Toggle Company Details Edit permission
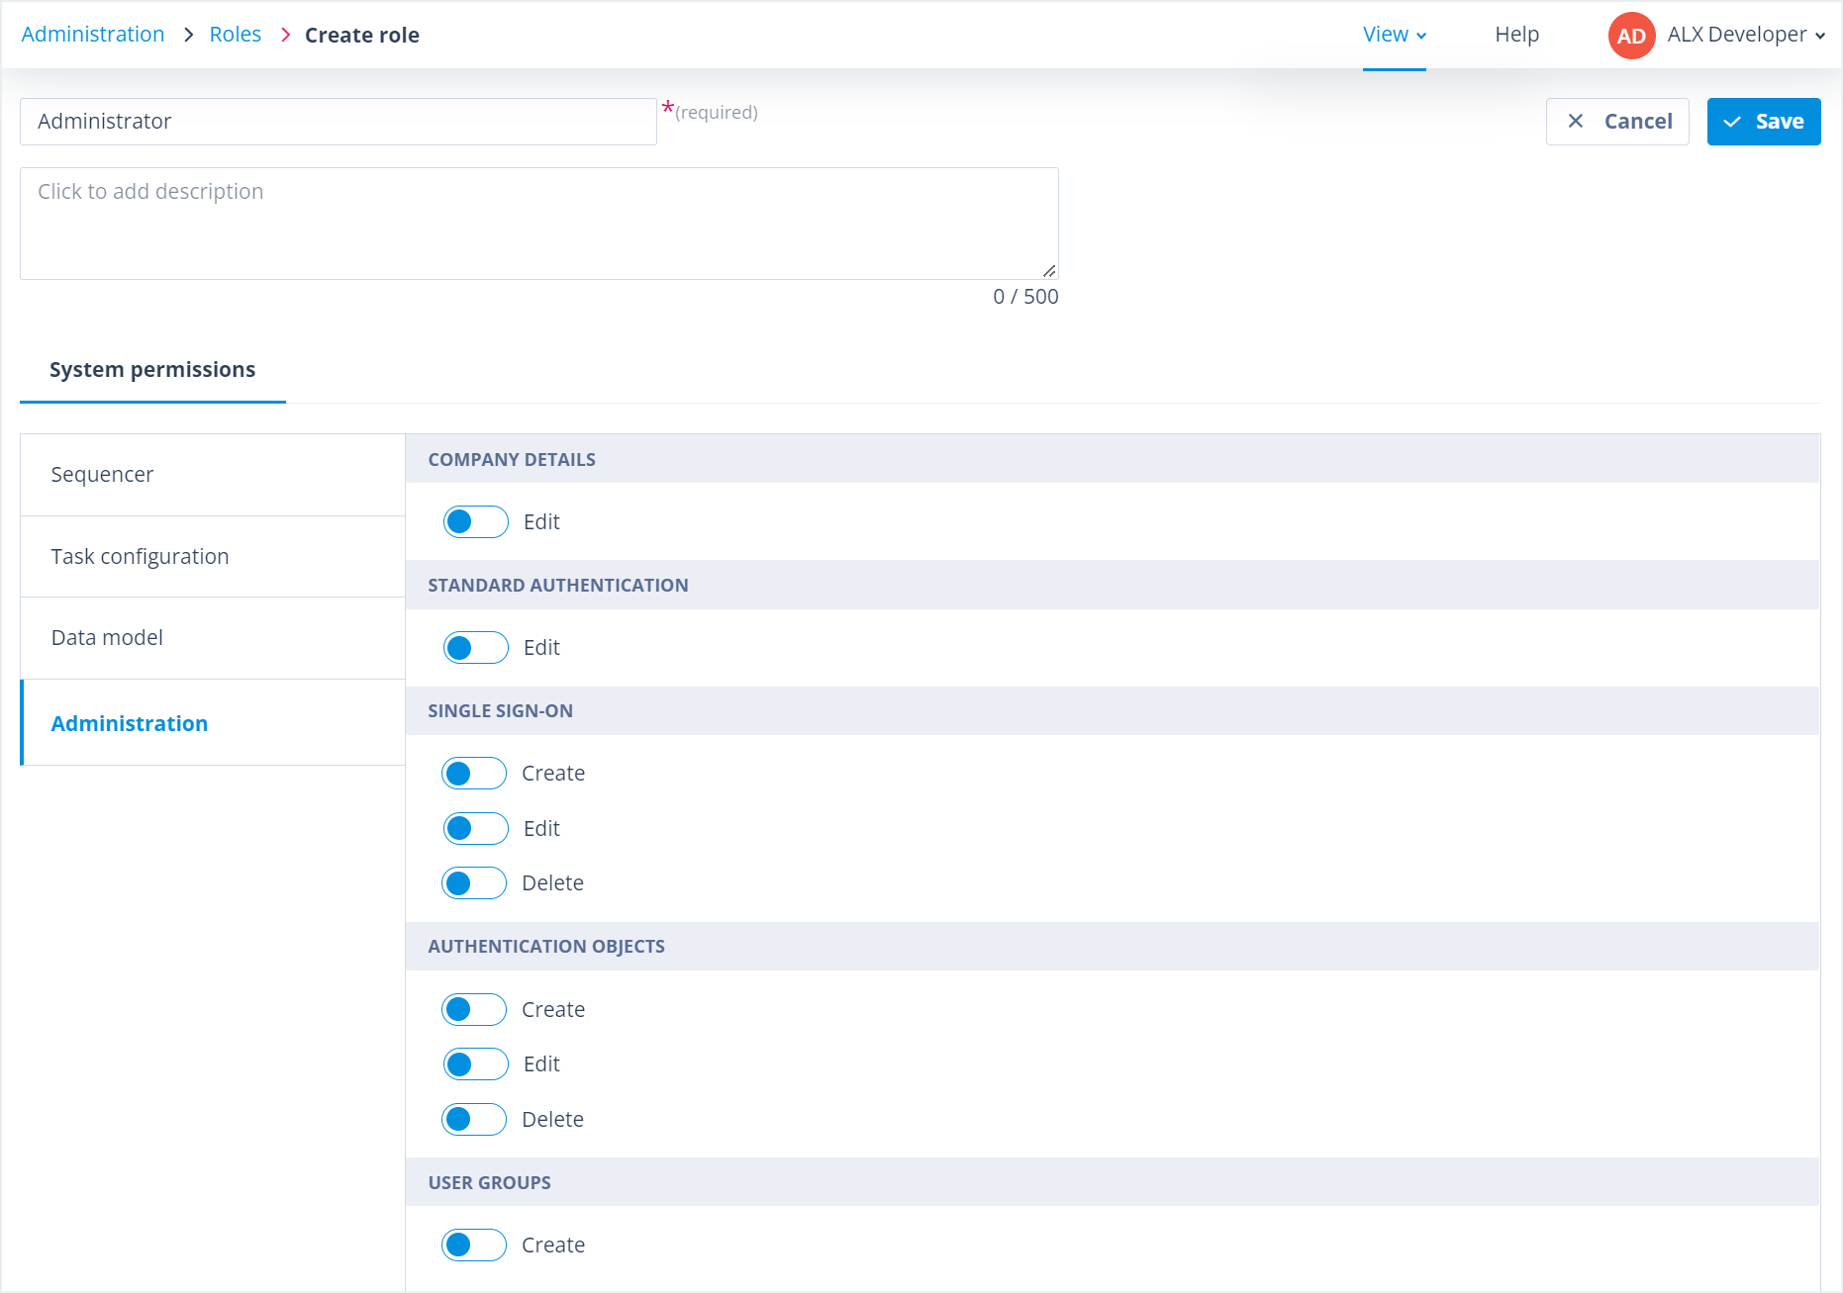 pyautogui.click(x=476, y=521)
